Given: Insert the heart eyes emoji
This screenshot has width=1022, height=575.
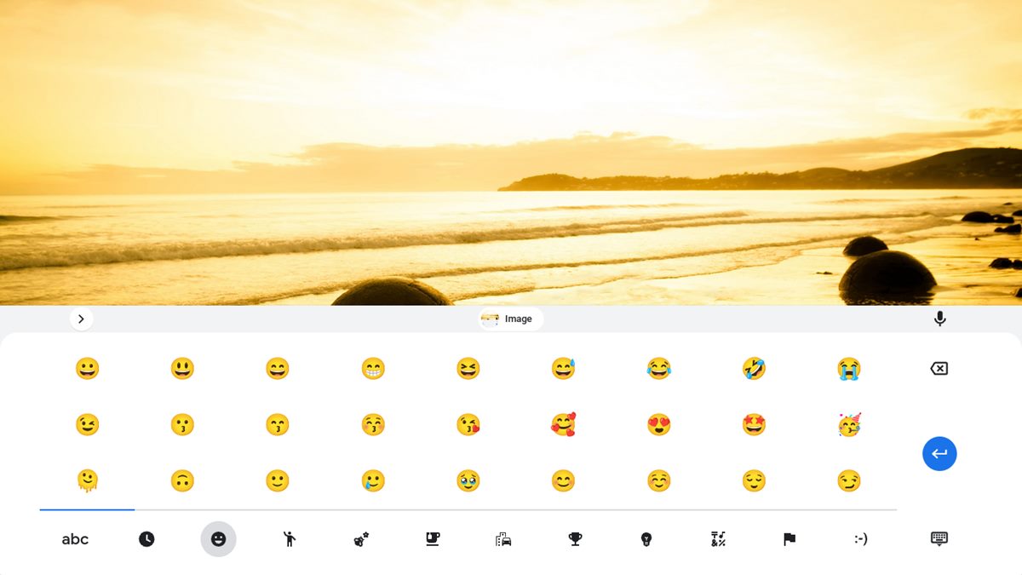Looking at the screenshot, I should pyautogui.click(x=658, y=423).
